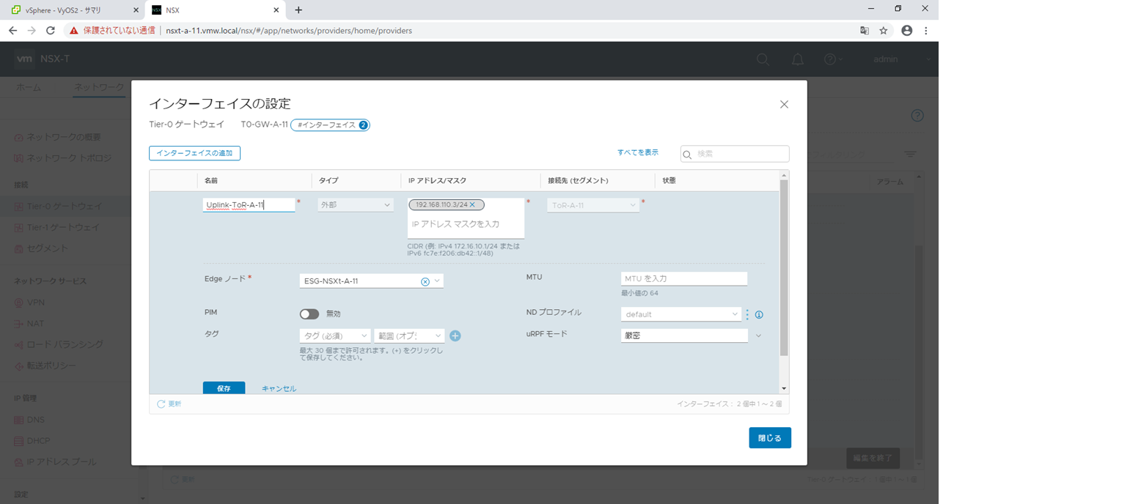Open a new browser tab
Screen dimensions: 1141x504
click(x=298, y=10)
